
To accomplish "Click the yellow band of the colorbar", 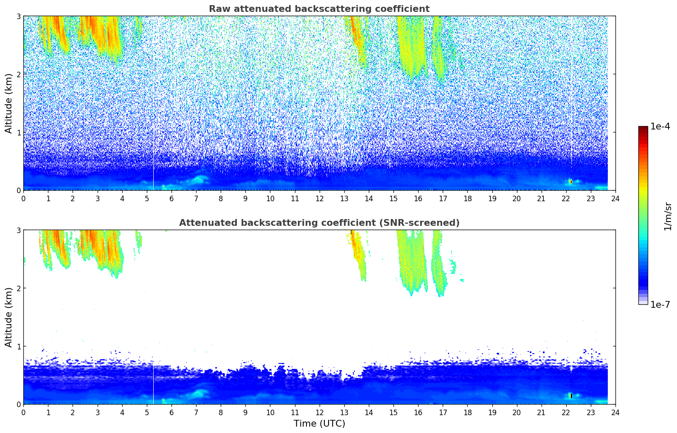I will pyautogui.click(x=643, y=189).
